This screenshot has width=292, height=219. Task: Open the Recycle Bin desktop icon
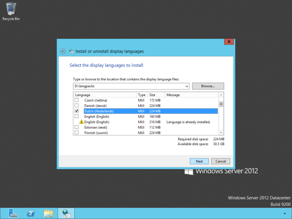click(11, 11)
